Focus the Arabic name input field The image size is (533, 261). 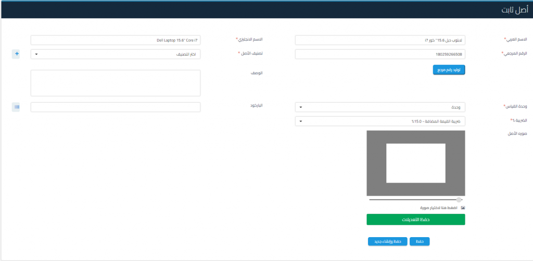[380, 40]
